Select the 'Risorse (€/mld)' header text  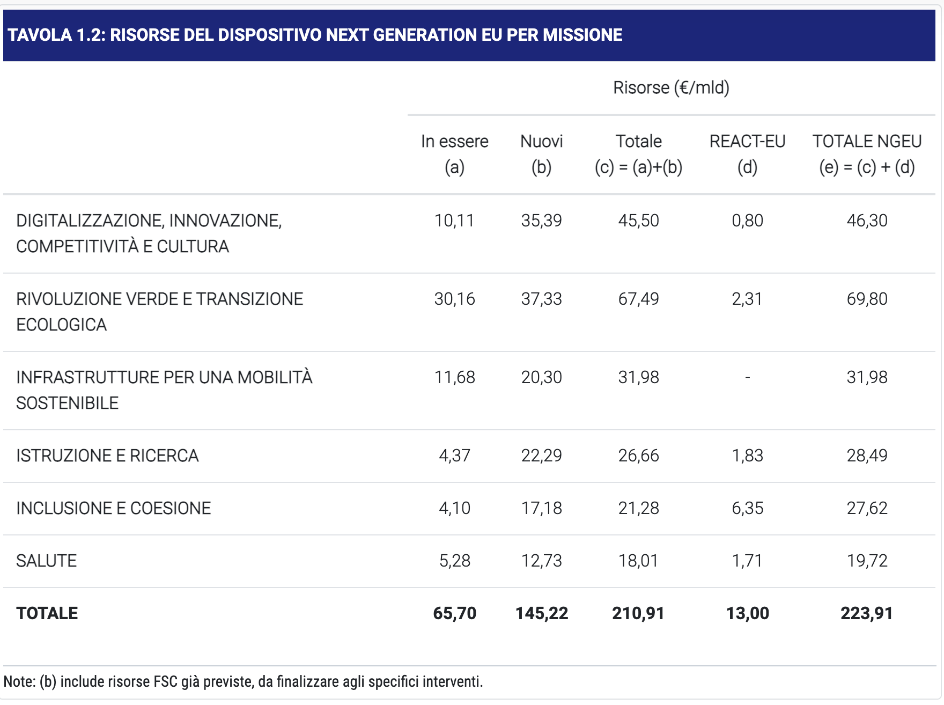(x=671, y=87)
